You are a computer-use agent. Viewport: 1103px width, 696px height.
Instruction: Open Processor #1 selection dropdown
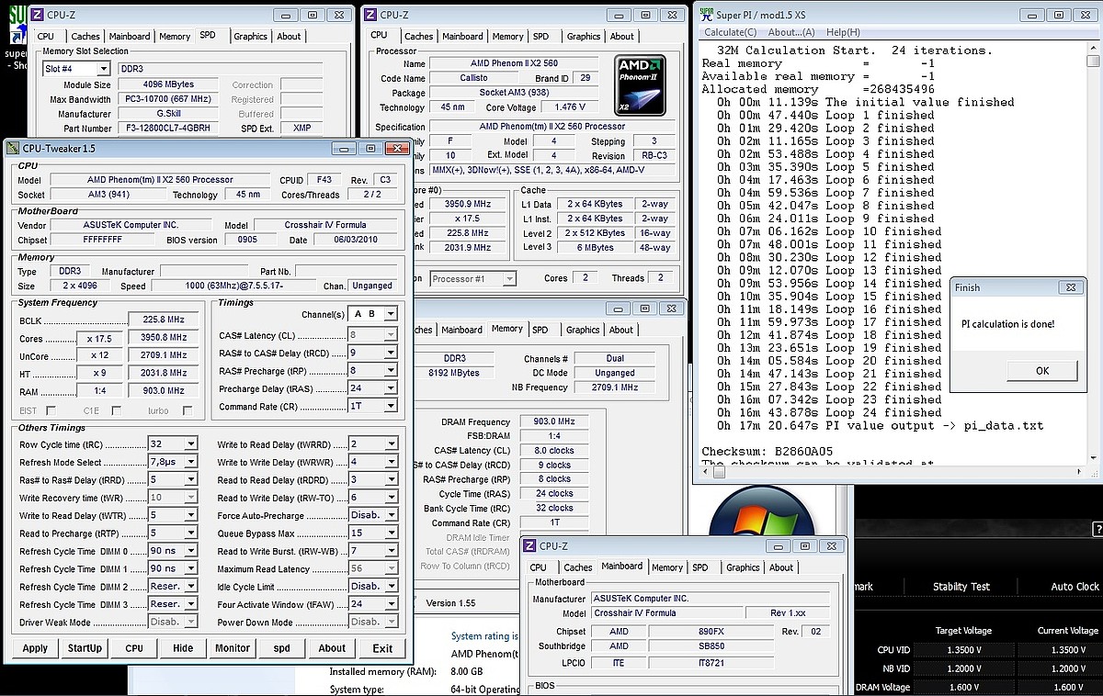(x=508, y=278)
